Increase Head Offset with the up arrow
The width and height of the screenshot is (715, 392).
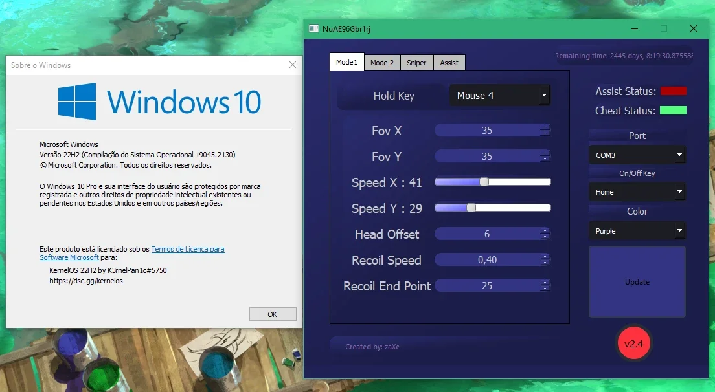pyautogui.click(x=545, y=231)
